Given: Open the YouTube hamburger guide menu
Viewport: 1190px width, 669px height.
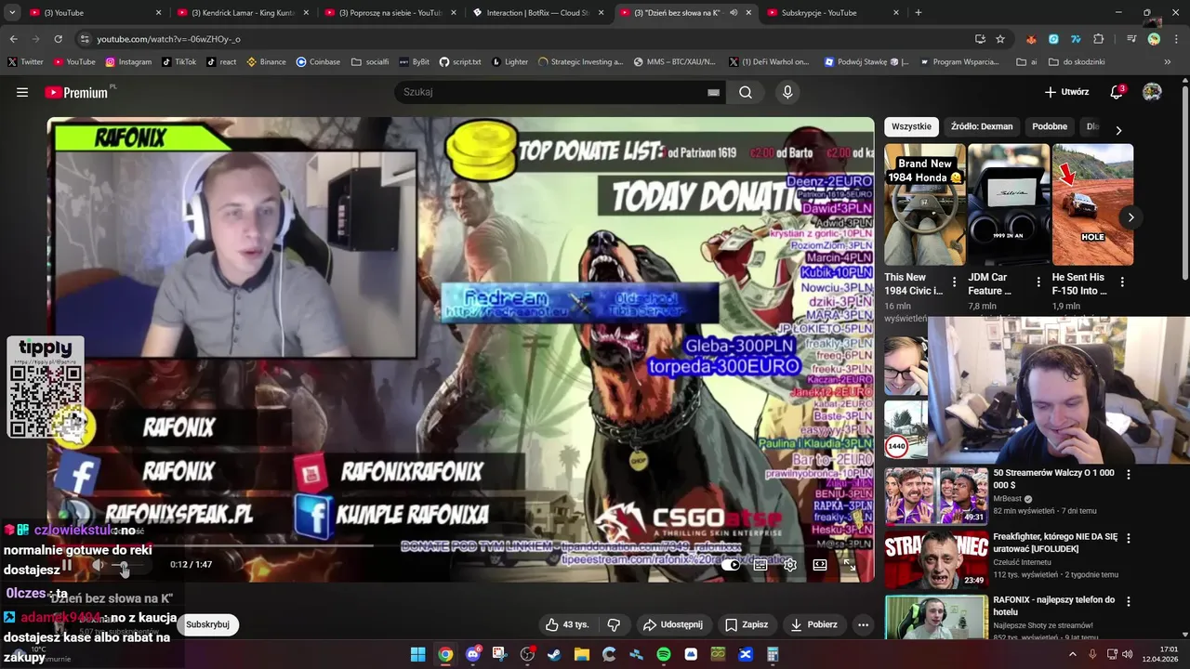Looking at the screenshot, I should pyautogui.click(x=22, y=92).
